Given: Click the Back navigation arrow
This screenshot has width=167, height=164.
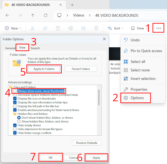Looking at the screenshot, I should (7, 15).
